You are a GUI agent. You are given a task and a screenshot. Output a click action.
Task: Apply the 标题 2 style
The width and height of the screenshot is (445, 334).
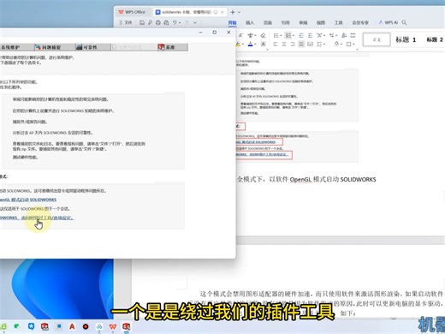click(x=435, y=39)
